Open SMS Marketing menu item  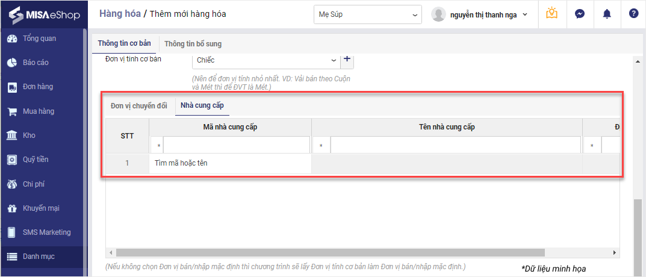47,232
